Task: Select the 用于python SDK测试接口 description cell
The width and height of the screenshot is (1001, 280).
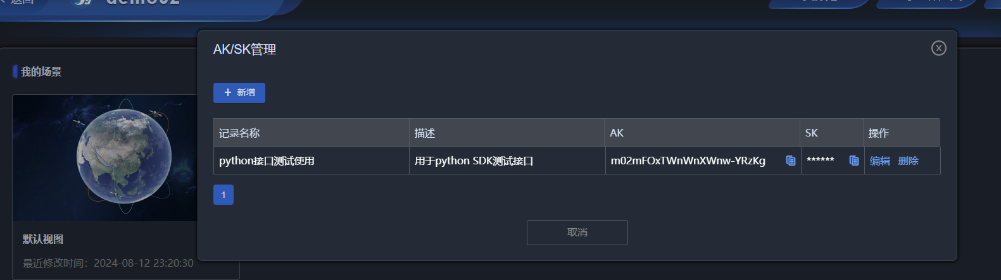Action: [507, 161]
